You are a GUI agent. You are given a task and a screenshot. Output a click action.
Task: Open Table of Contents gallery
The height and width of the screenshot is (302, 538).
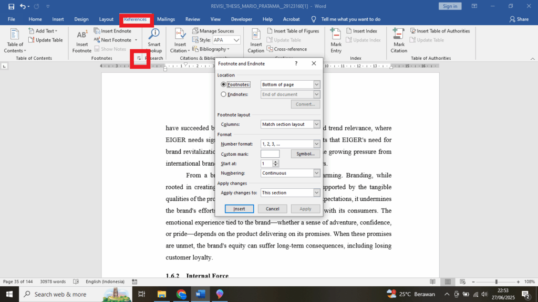pyautogui.click(x=14, y=41)
